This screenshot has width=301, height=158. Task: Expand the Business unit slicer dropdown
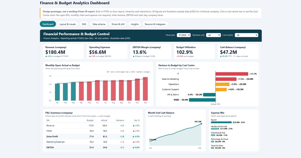(x=213, y=35)
